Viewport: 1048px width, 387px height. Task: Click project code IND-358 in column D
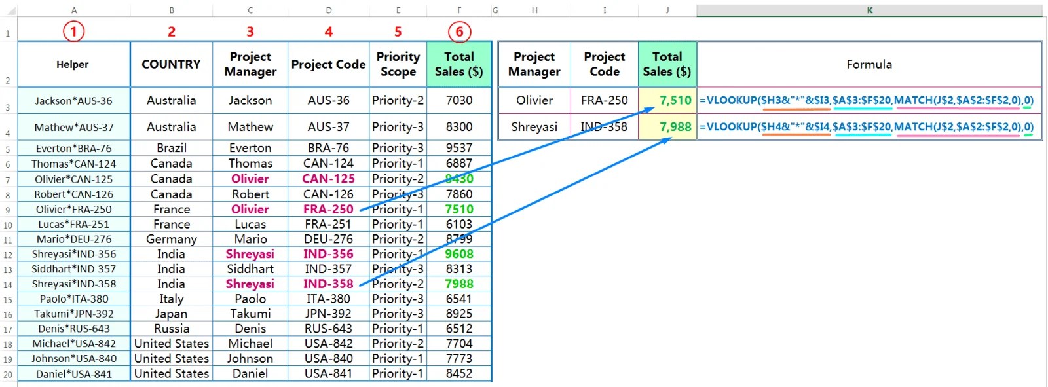coord(329,284)
